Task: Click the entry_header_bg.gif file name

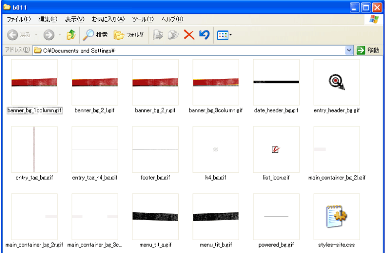Action: (x=337, y=110)
